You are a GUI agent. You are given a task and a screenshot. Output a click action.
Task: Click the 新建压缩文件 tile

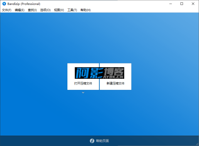pyautogui.click(x=115, y=76)
